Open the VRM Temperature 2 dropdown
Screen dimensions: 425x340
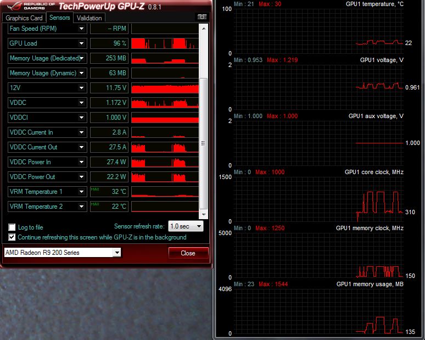click(x=81, y=207)
